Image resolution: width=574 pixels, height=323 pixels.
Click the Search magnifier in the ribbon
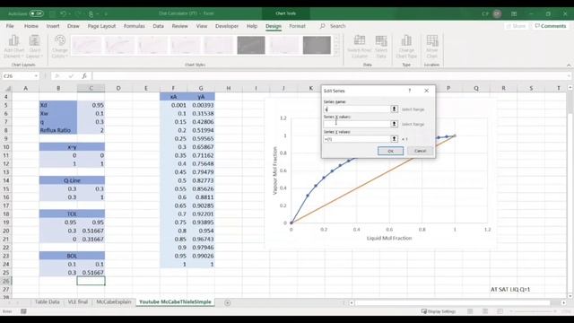322,26
